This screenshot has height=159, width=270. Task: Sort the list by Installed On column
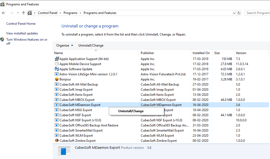201,53
